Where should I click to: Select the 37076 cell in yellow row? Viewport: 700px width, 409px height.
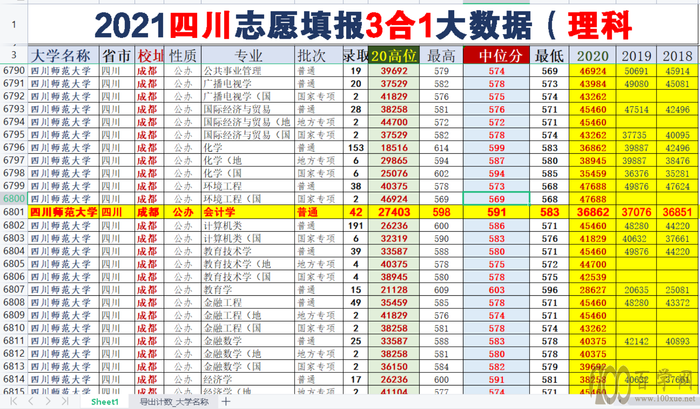636,212
